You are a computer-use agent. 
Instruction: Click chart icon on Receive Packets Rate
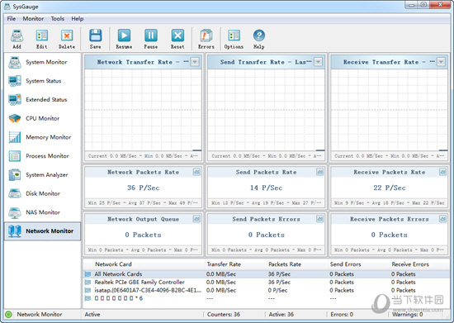(443, 172)
